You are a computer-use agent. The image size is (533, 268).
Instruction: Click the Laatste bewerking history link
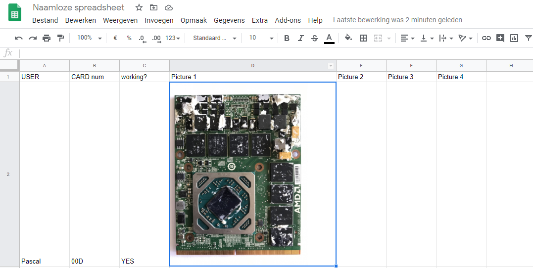pyautogui.click(x=397, y=20)
